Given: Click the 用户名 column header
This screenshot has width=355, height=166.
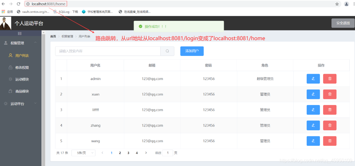Looking at the screenshot, I should click(x=95, y=65).
